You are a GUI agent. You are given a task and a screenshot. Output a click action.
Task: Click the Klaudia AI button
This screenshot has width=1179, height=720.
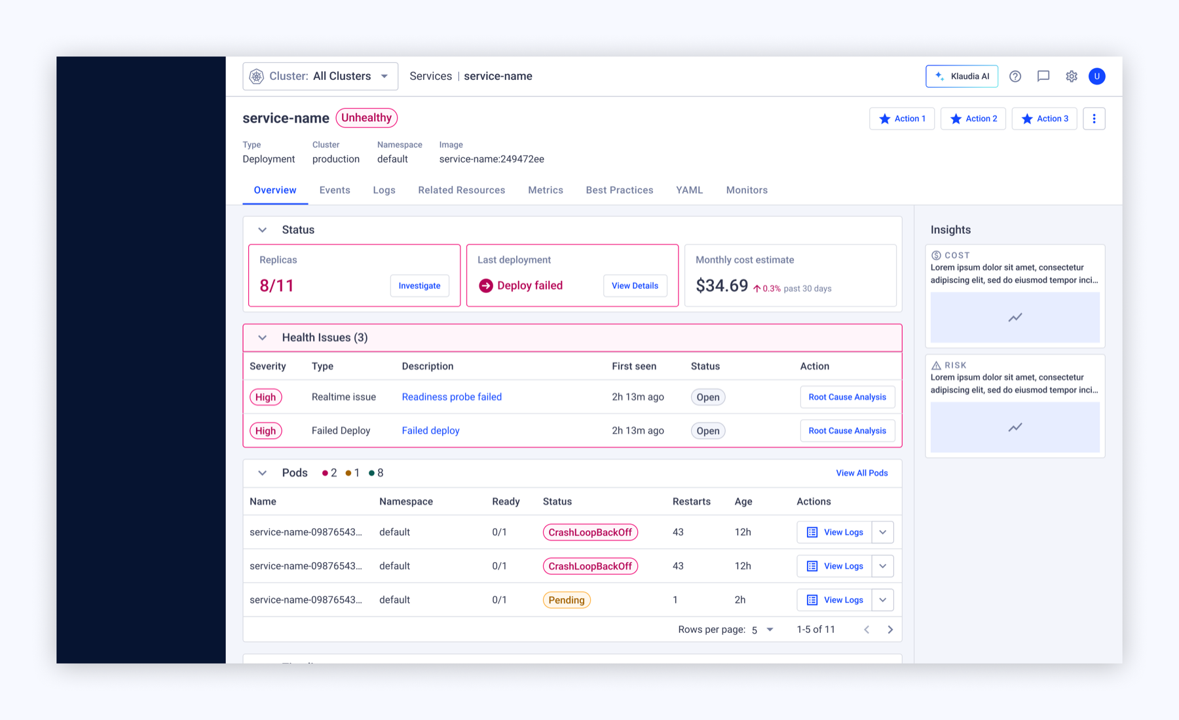(x=962, y=76)
